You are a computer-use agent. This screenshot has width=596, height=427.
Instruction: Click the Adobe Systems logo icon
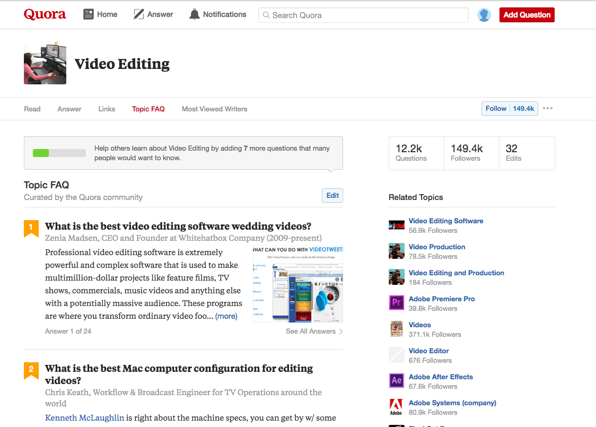[x=397, y=407]
